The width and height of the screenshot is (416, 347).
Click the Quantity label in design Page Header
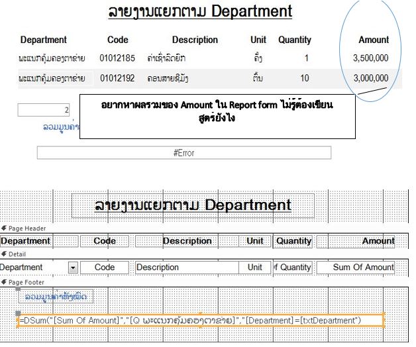(x=293, y=241)
